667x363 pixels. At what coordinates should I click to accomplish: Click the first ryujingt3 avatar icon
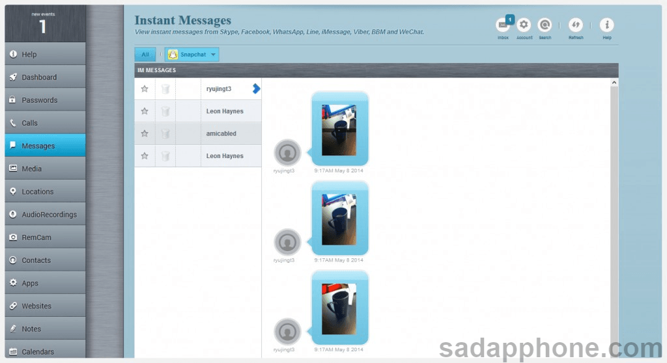click(287, 152)
